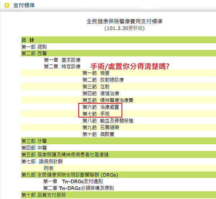This screenshot has width=216, height=199.
Task: Open 第十節 麻醉費
Action: (x=98, y=134)
